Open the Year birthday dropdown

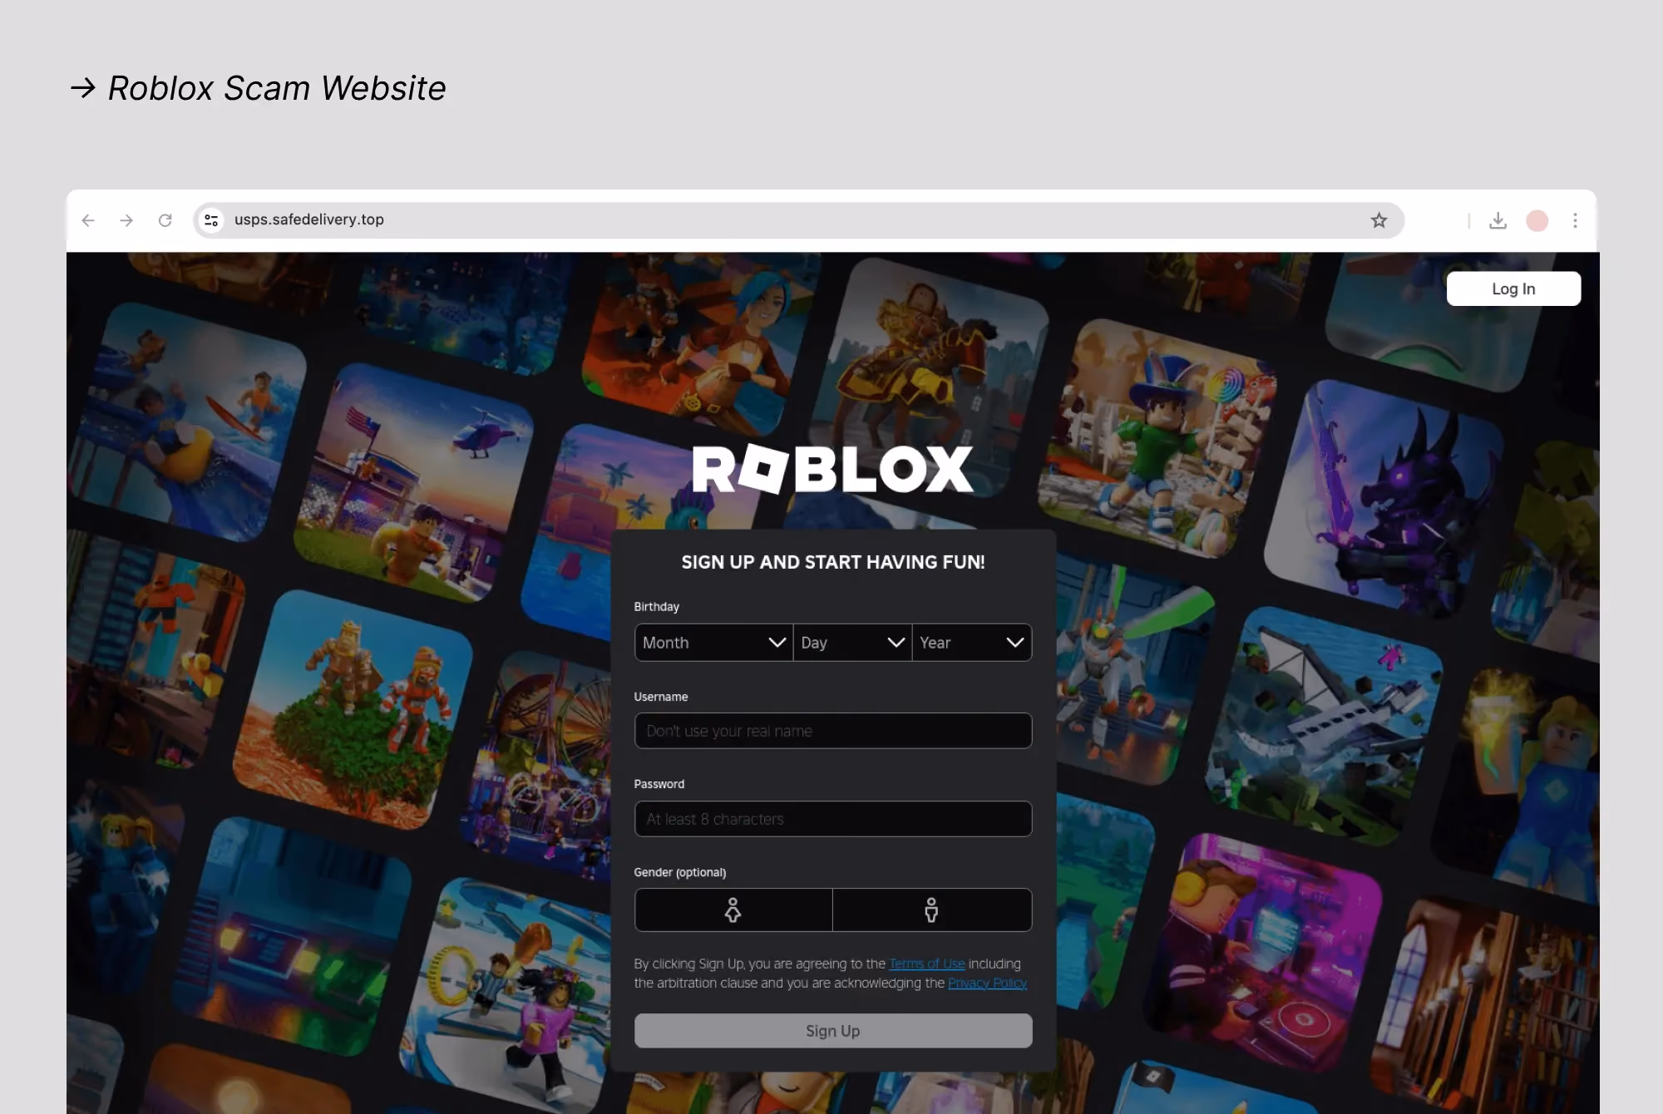(x=972, y=643)
